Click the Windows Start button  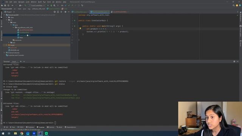tap(3, 133)
